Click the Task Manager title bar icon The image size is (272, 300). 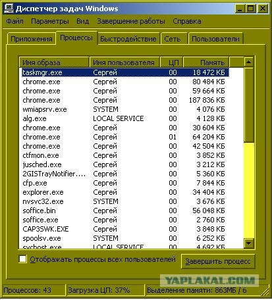coord(9,9)
